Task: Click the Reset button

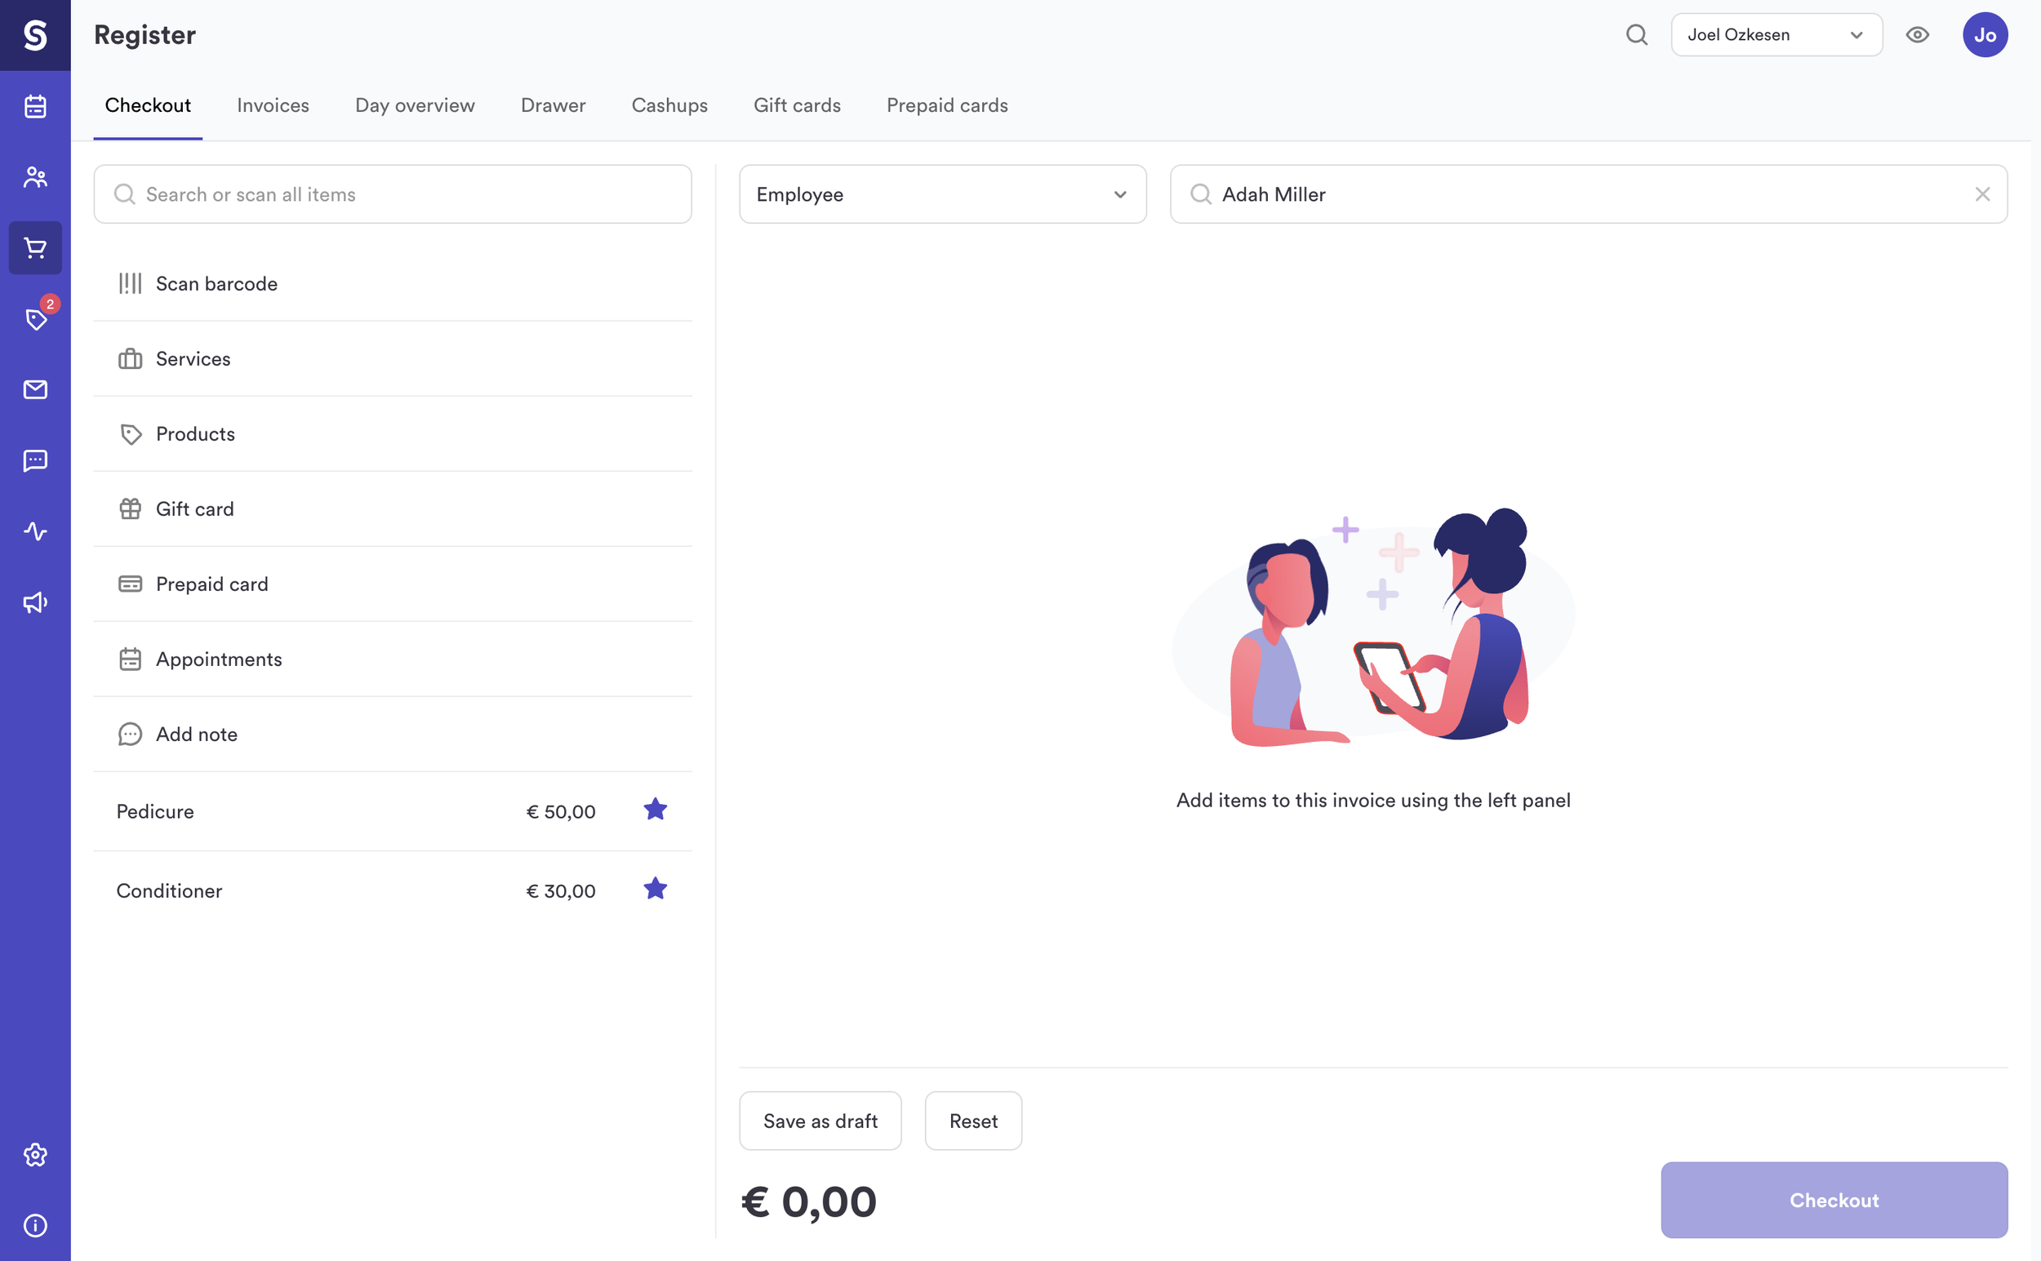Action: (x=972, y=1120)
